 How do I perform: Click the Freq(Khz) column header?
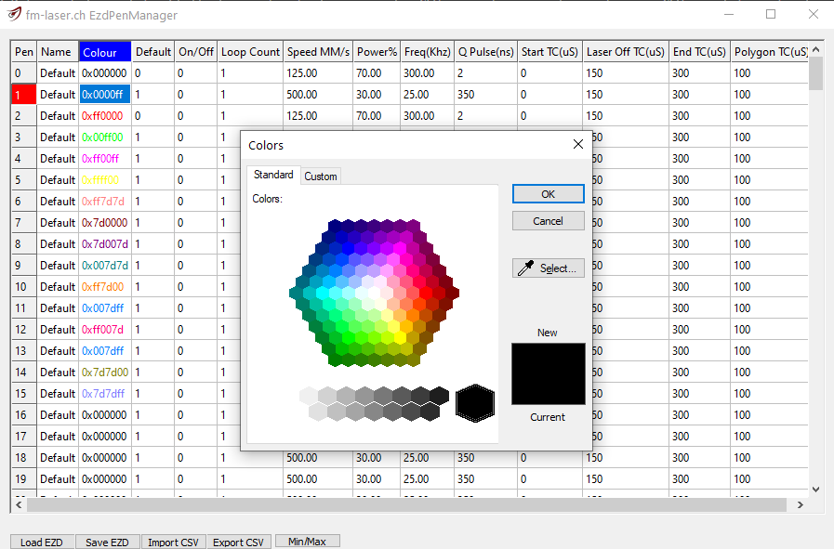pyautogui.click(x=427, y=52)
